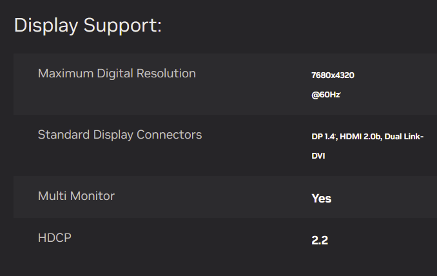Image resolution: width=437 pixels, height=276 pixels.
Task: Click the DP 1.4 connector text
Action: (x=322, y=137)
